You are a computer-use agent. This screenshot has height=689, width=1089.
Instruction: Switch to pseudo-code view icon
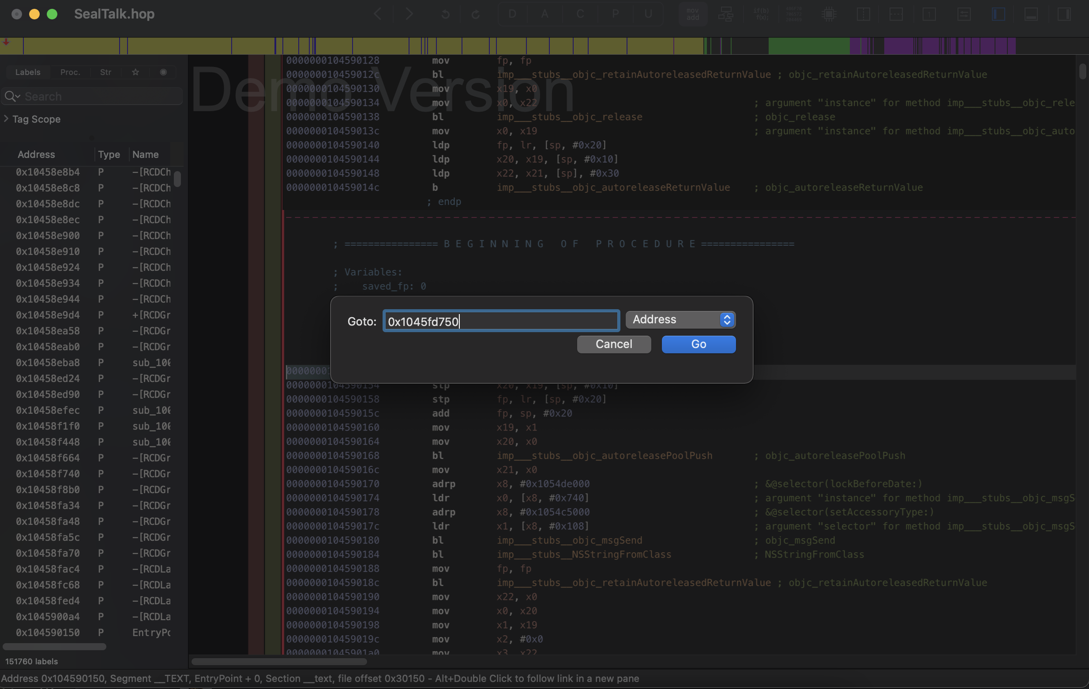click(761, 14)
